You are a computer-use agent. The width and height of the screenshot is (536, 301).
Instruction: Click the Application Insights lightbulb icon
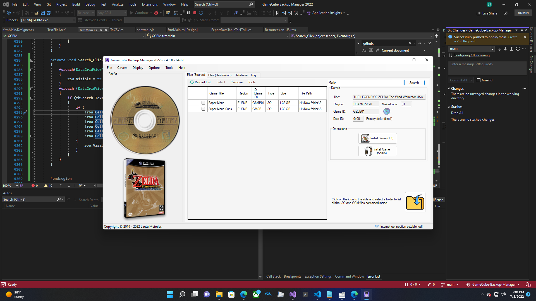point(309,13)
